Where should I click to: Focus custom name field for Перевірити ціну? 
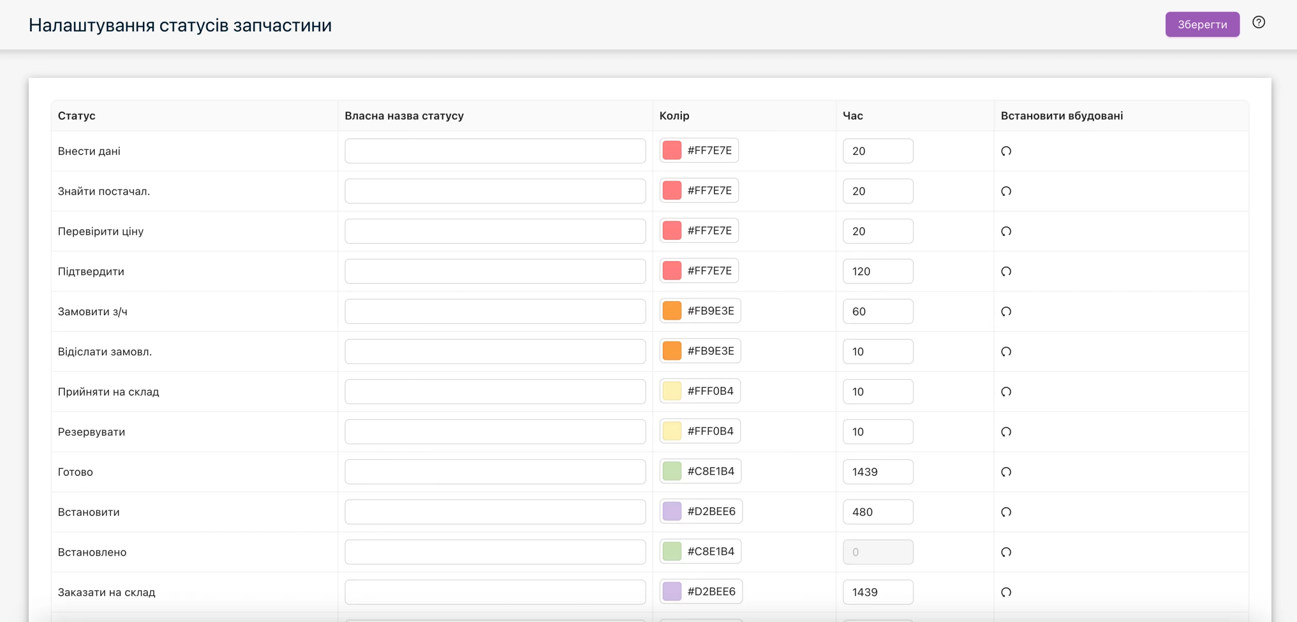[x=495, y=231]
